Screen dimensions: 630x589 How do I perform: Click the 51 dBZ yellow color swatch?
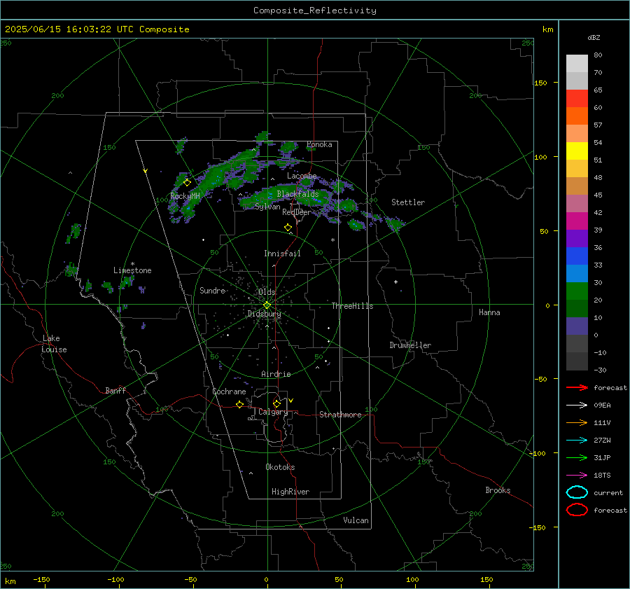pos(577,151)
